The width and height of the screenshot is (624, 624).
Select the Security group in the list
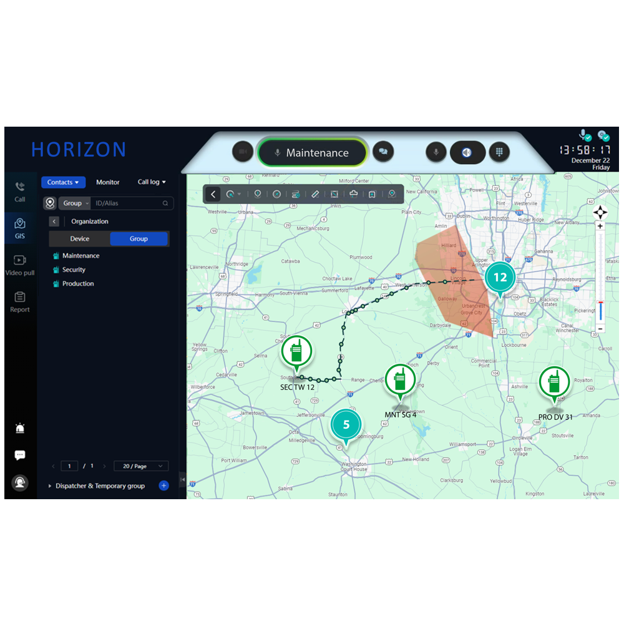point(74,270)
